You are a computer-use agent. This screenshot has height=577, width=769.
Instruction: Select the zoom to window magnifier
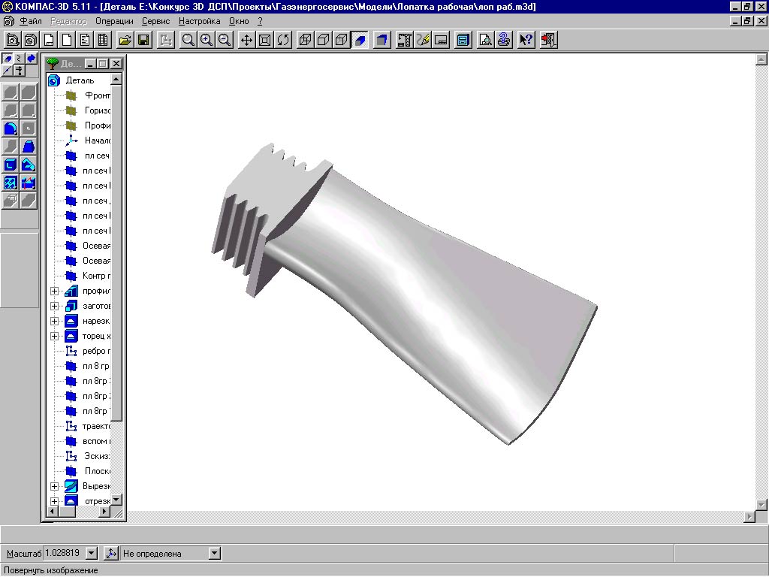tap(188, 41)
